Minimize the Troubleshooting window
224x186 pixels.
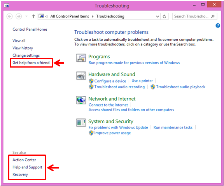point(194,5)
